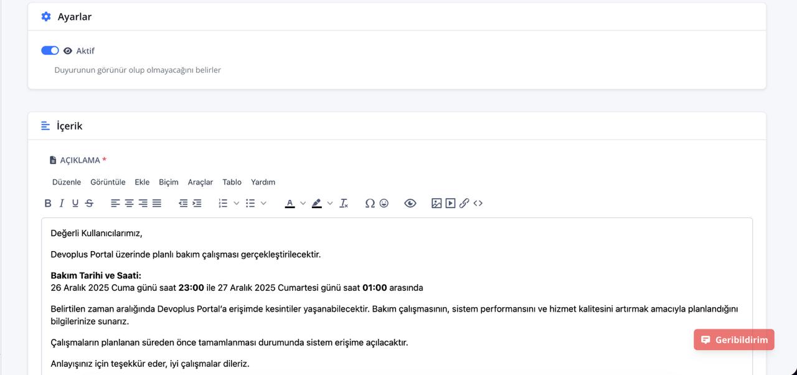Click the 'Duyurunun görünür olup olmayacağını belirler' hint

[138, 70]
